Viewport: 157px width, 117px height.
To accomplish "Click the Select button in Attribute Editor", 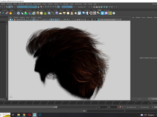I will tap(139, 99).
